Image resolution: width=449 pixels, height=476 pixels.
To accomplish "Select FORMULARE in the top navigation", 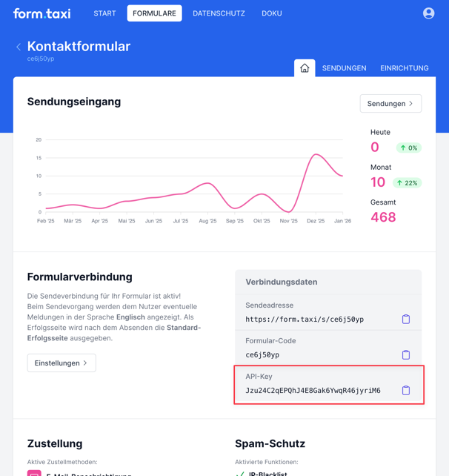I will pyautogui.click(x=154, y=13).
